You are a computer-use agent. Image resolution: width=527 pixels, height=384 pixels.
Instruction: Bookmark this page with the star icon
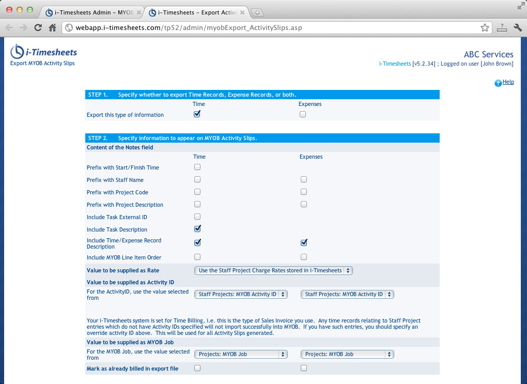click(x=485, y=27)
